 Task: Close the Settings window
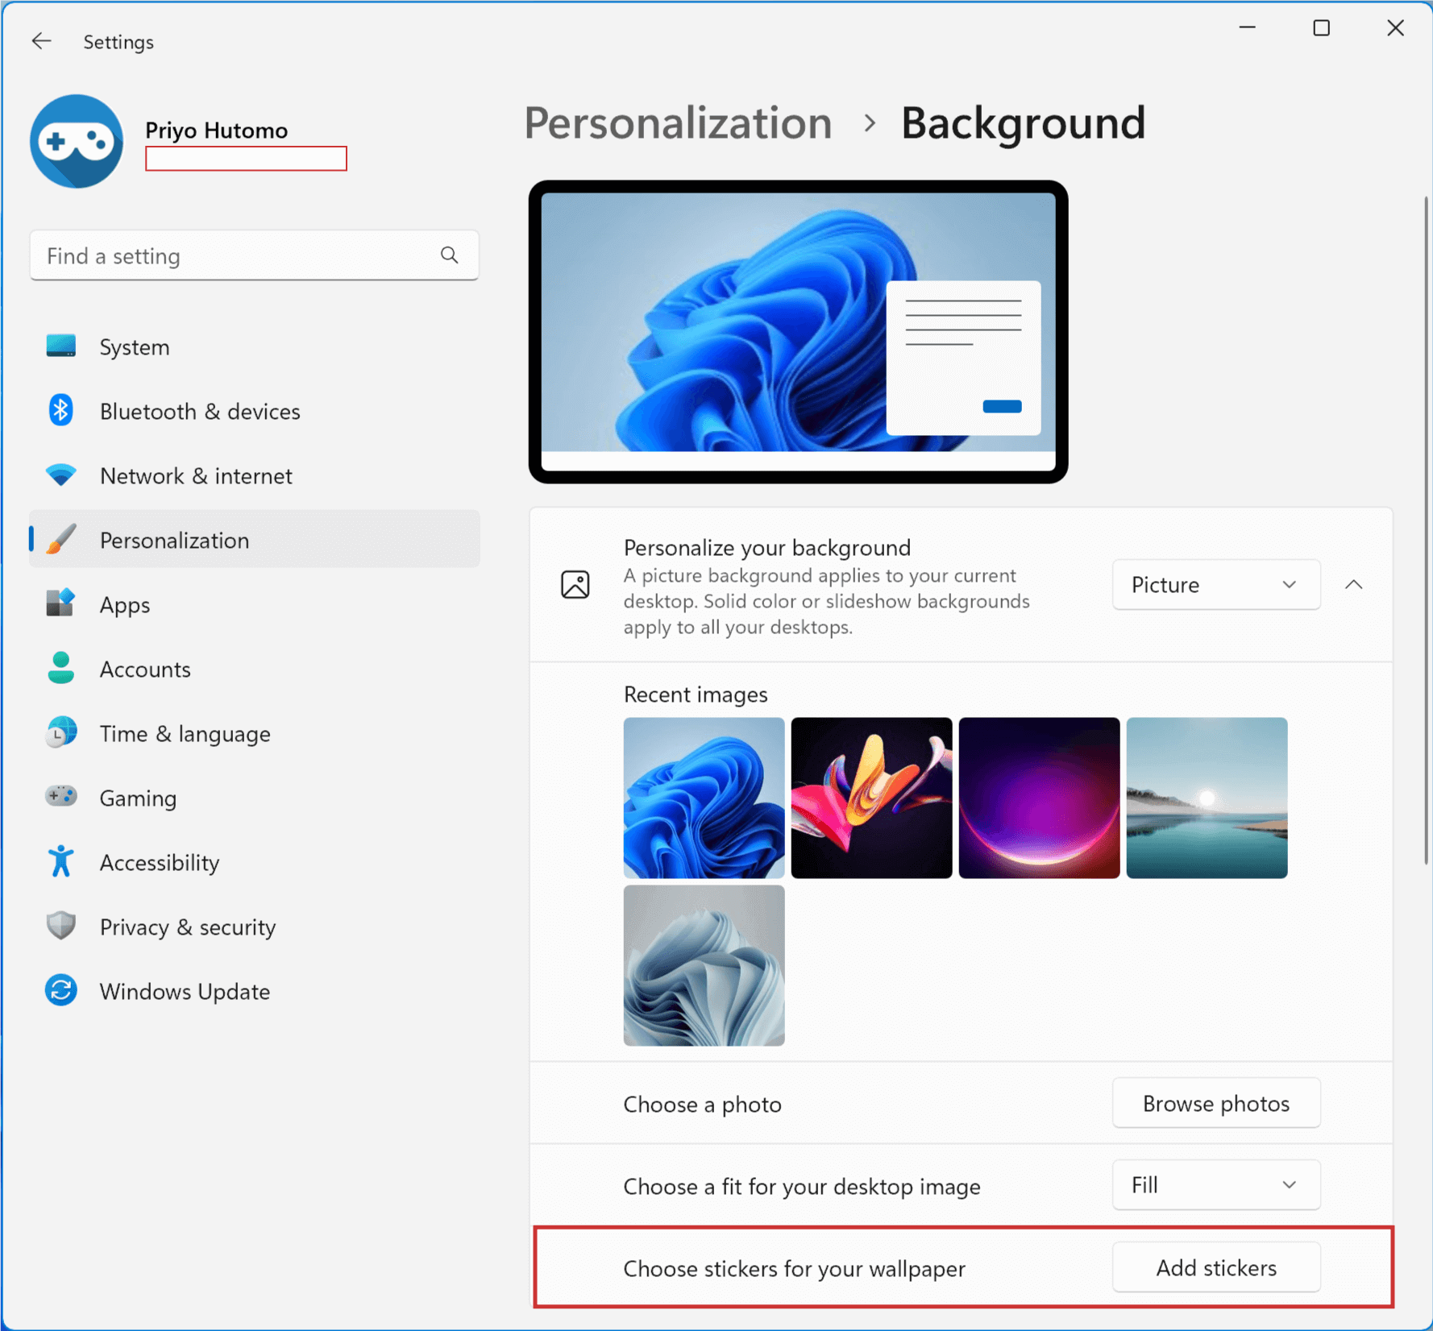(1395, 28)
